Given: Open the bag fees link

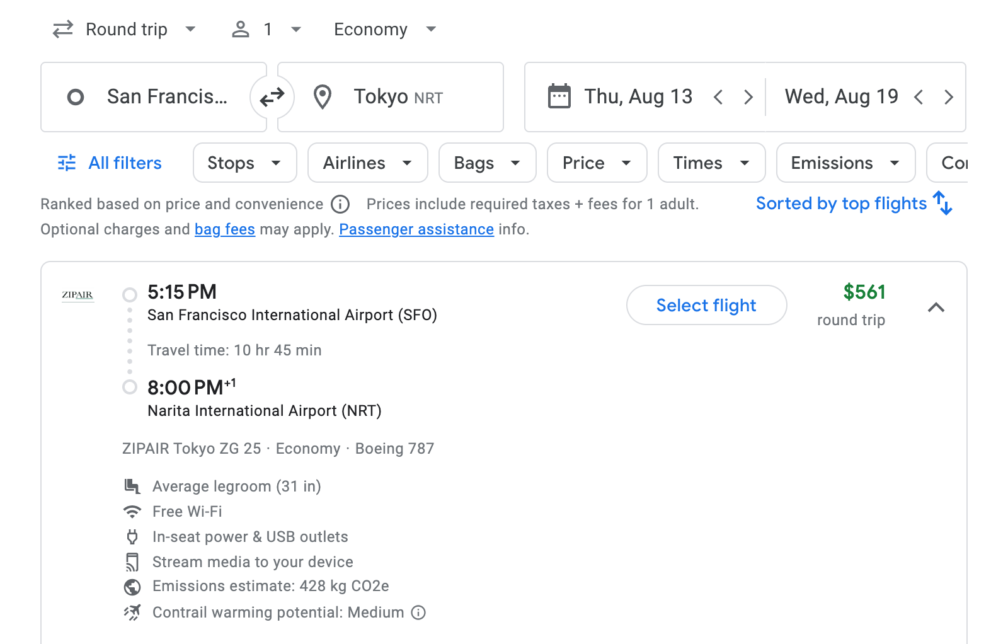Looking at the screenshot, I should point(224,229).
